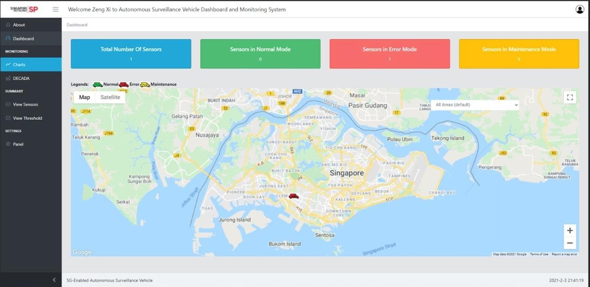The image size is (590, 287).
Task: Click the About info icon
Action: [x=8, y=25]
